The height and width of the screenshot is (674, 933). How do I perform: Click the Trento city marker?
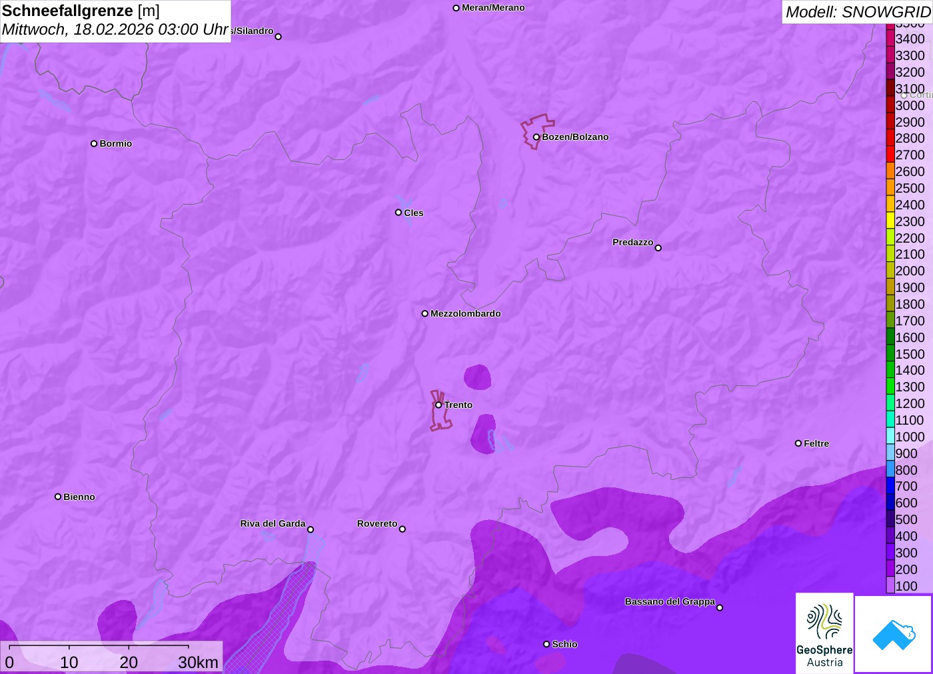(439, 405)
